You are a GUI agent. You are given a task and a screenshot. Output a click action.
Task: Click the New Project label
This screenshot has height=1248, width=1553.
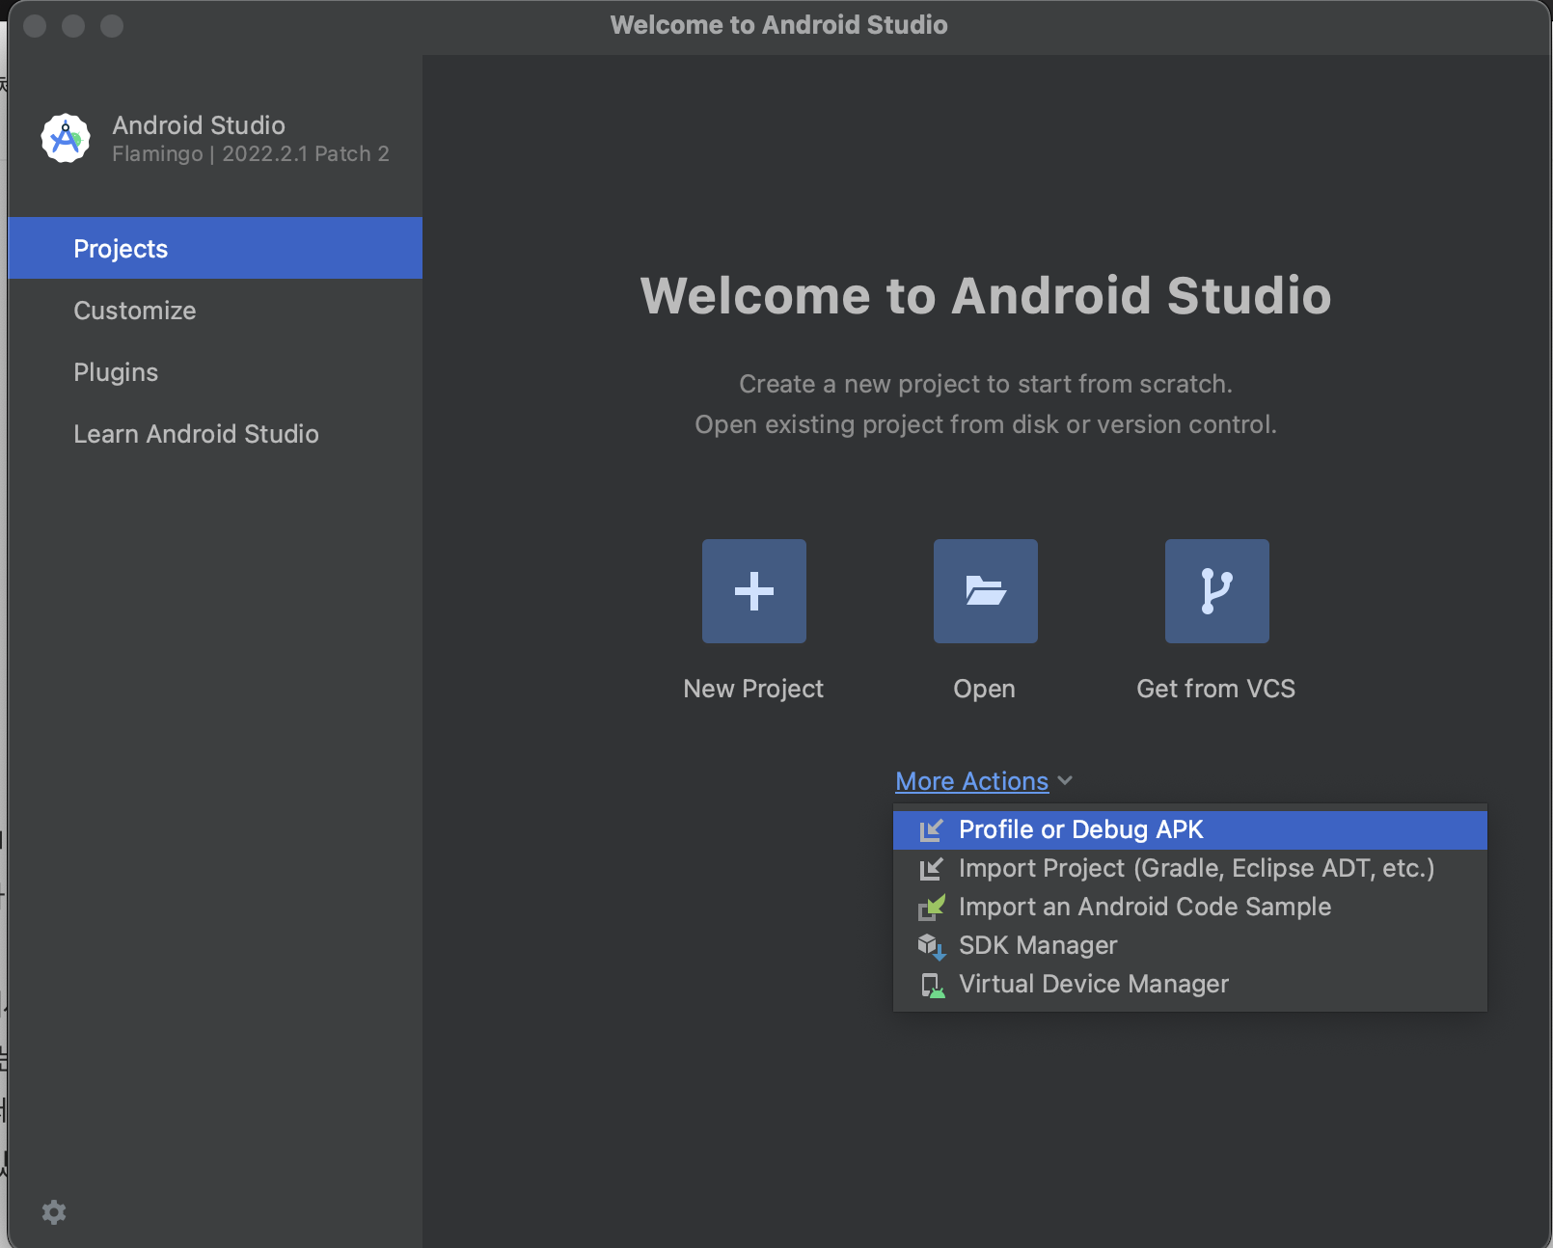coord(753,689)
